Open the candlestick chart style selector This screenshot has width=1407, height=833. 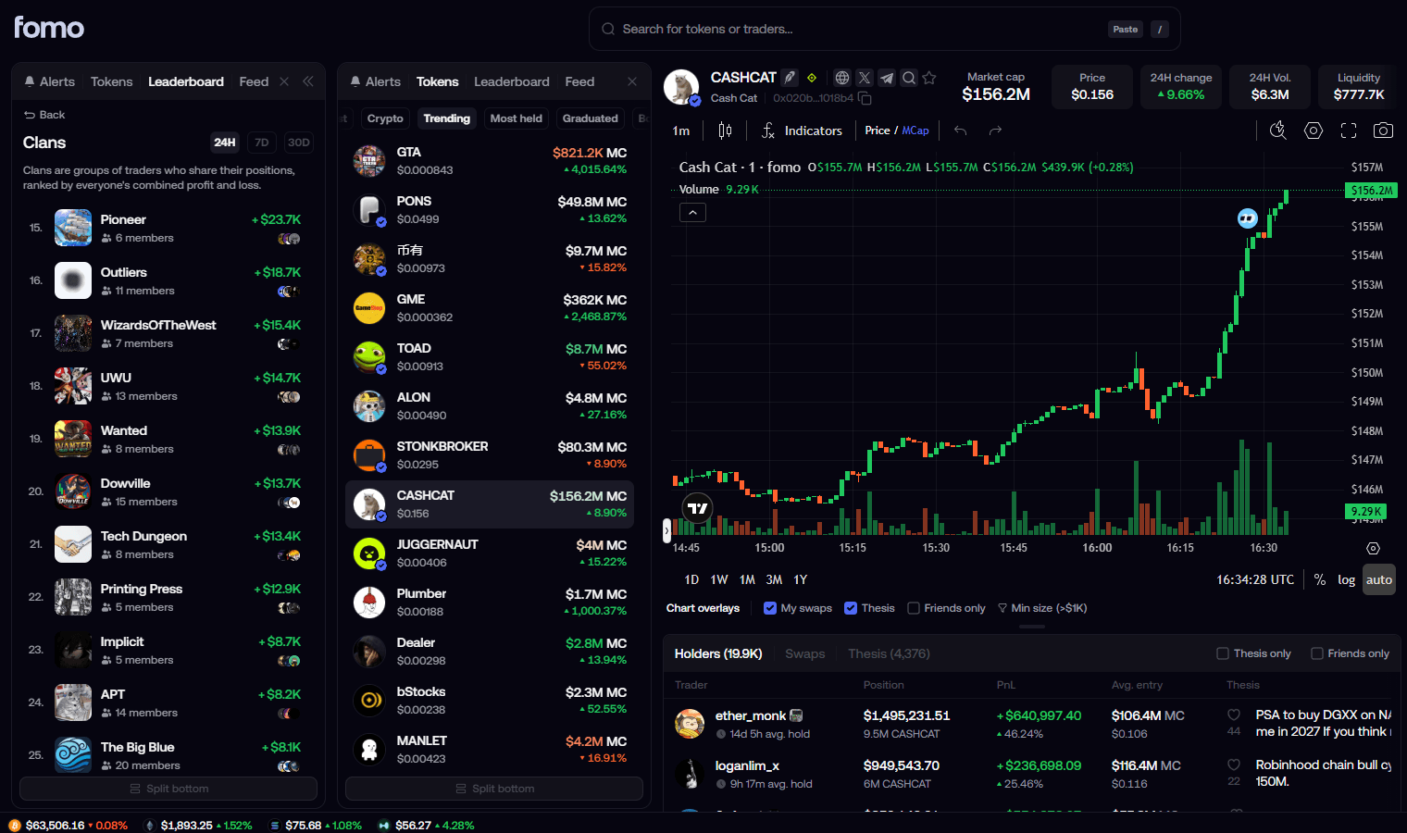725,131
